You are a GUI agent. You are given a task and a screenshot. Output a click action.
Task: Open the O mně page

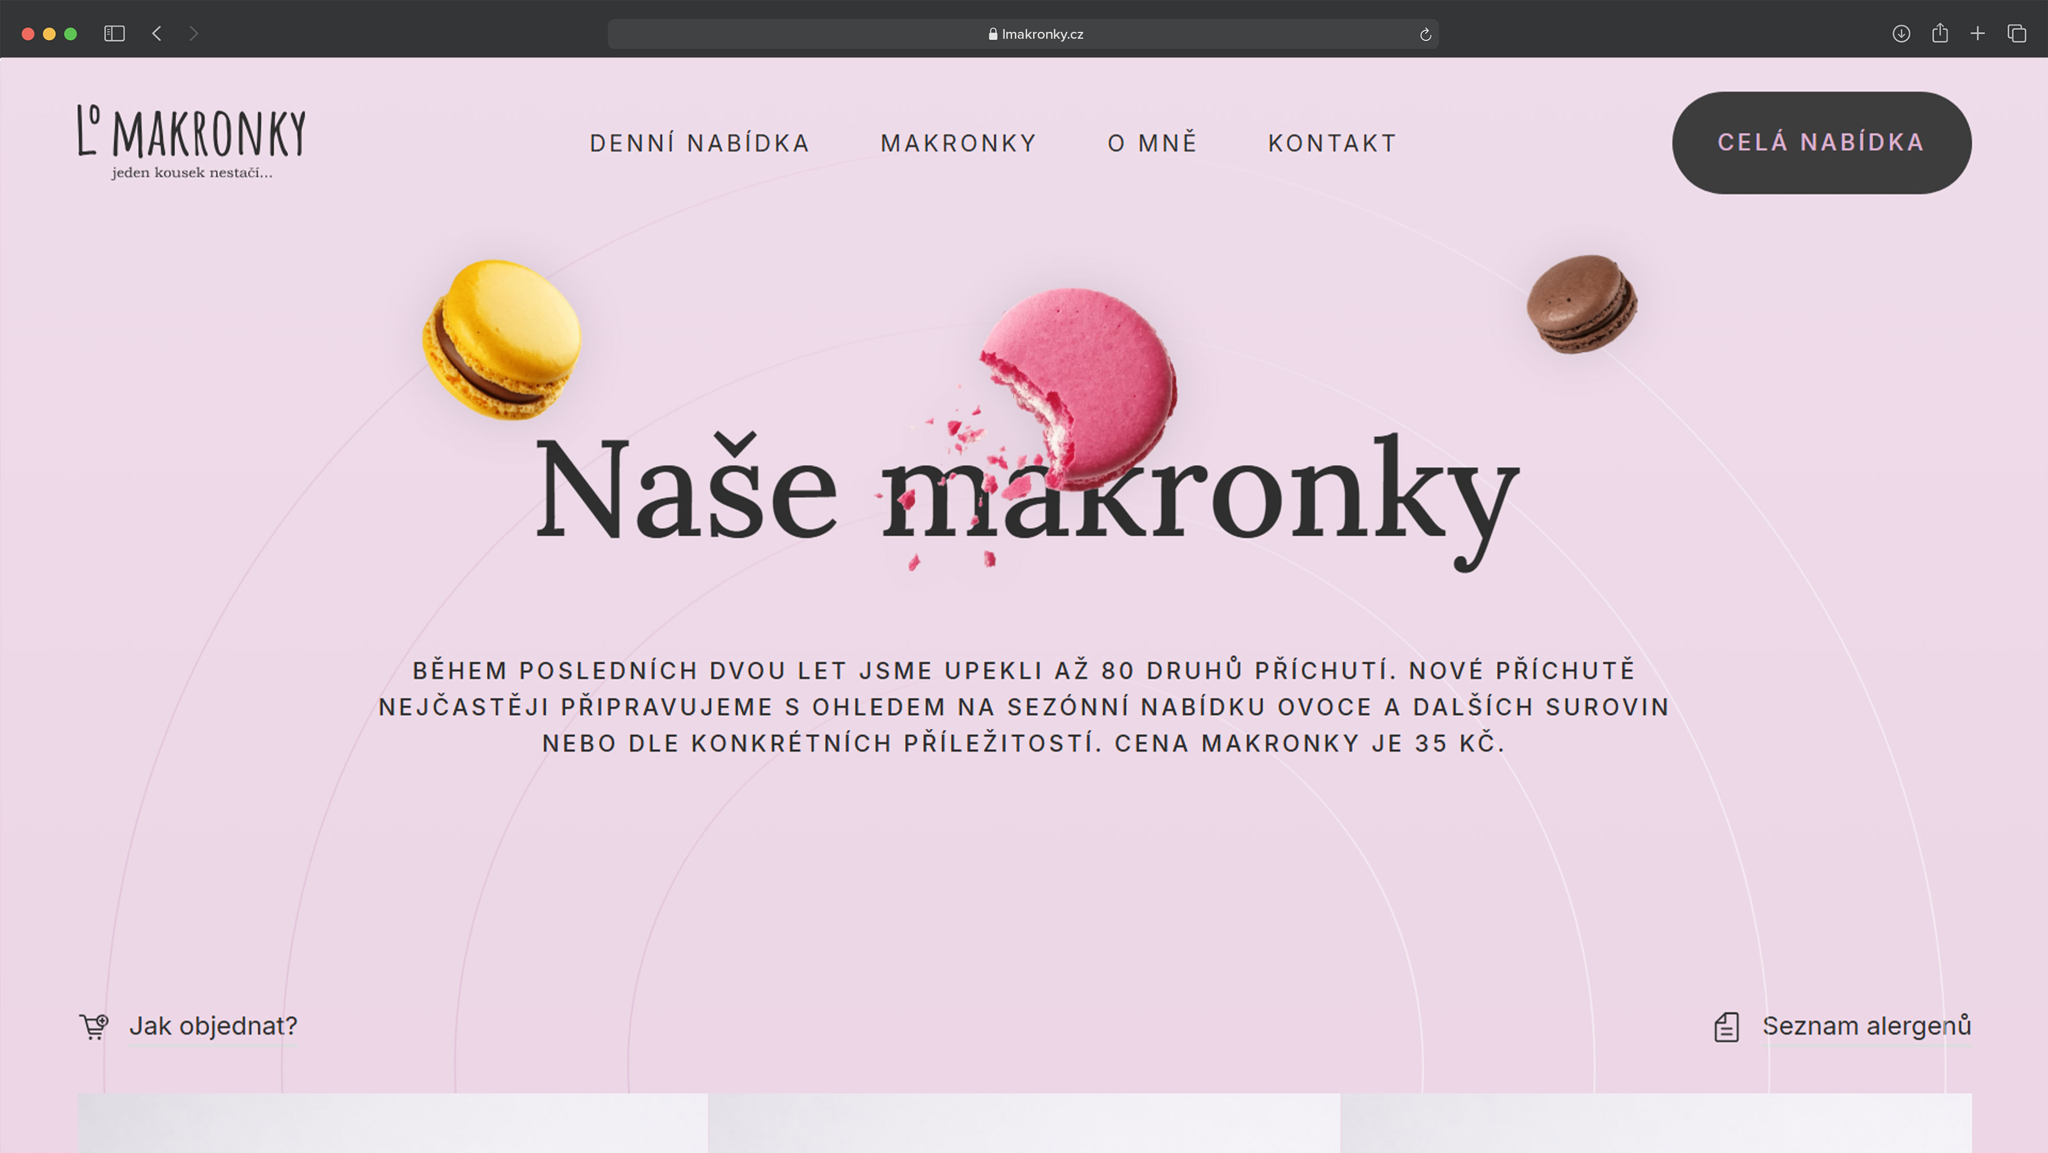pyautogui.click(x=1152, y=143)
